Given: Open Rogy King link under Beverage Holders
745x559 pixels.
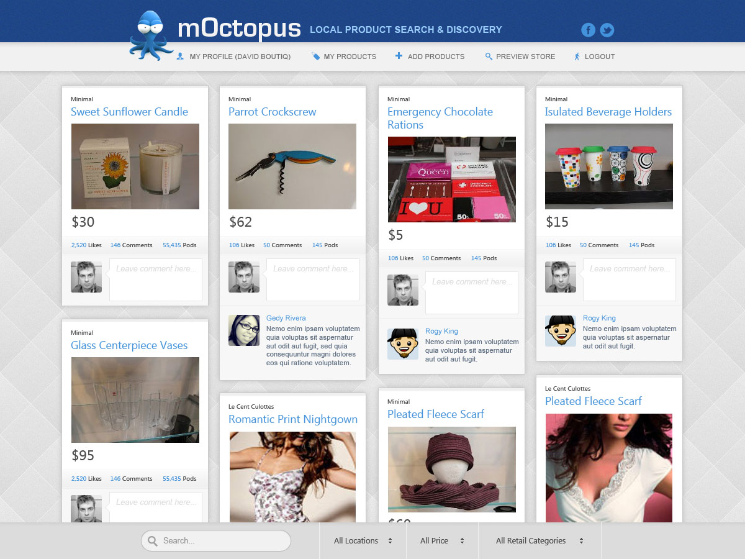Looking at the screenshot, I should point(600,318).
